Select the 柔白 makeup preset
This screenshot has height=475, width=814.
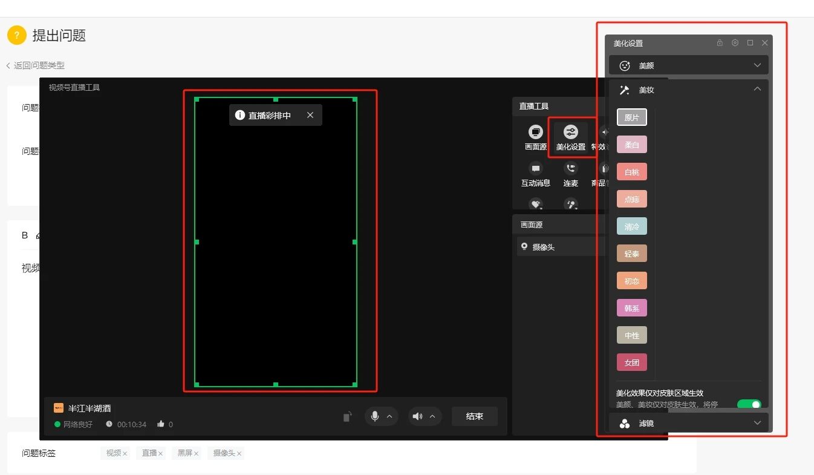point(632,145)
